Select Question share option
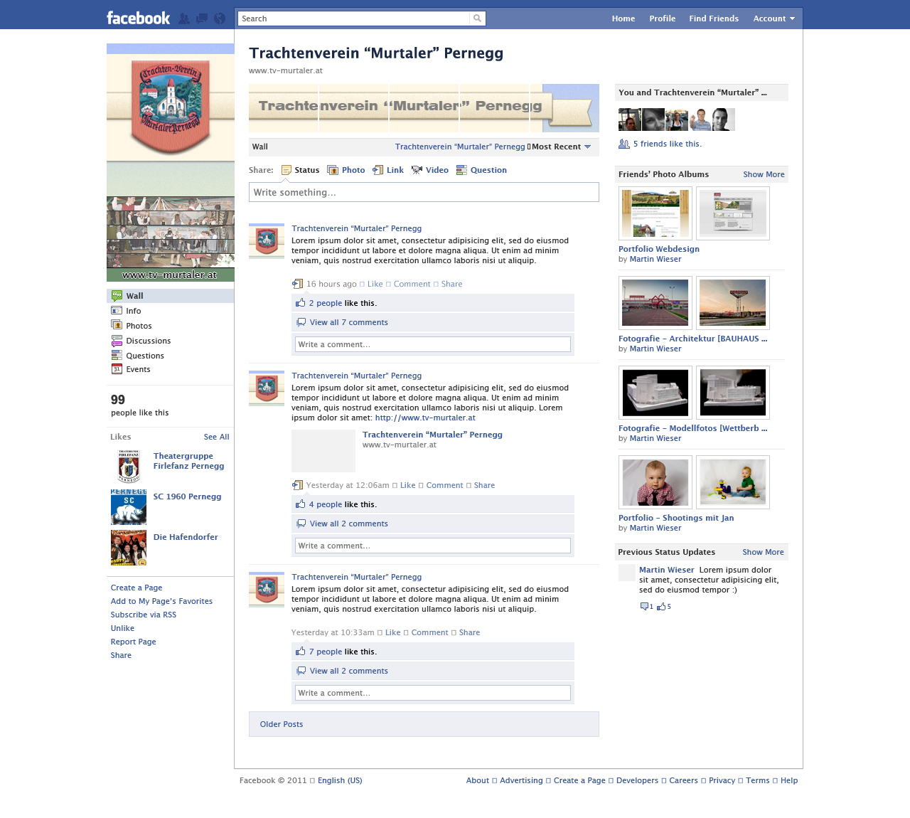Screen dimensions: 910x818 coord(481,170)
